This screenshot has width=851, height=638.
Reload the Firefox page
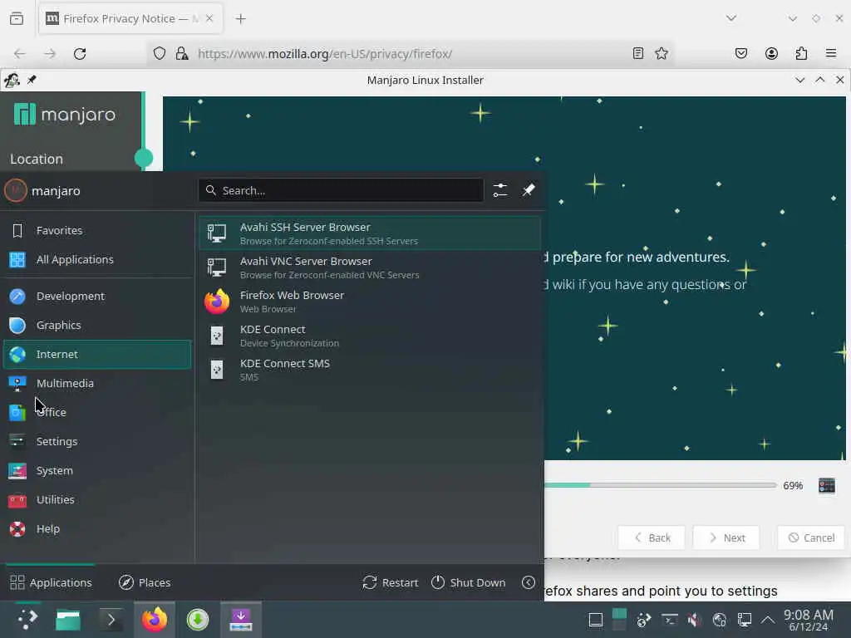(x=80, y=54)
